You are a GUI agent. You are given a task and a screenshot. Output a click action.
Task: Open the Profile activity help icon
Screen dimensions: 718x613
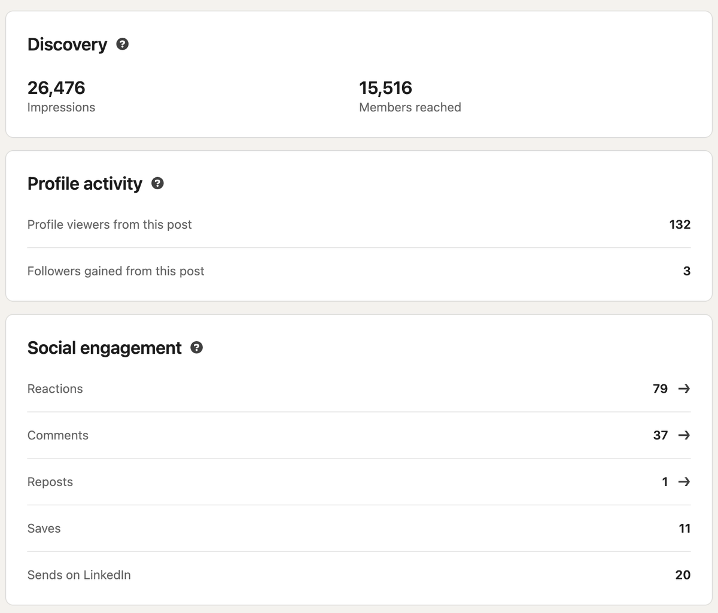tap(157, 183)
